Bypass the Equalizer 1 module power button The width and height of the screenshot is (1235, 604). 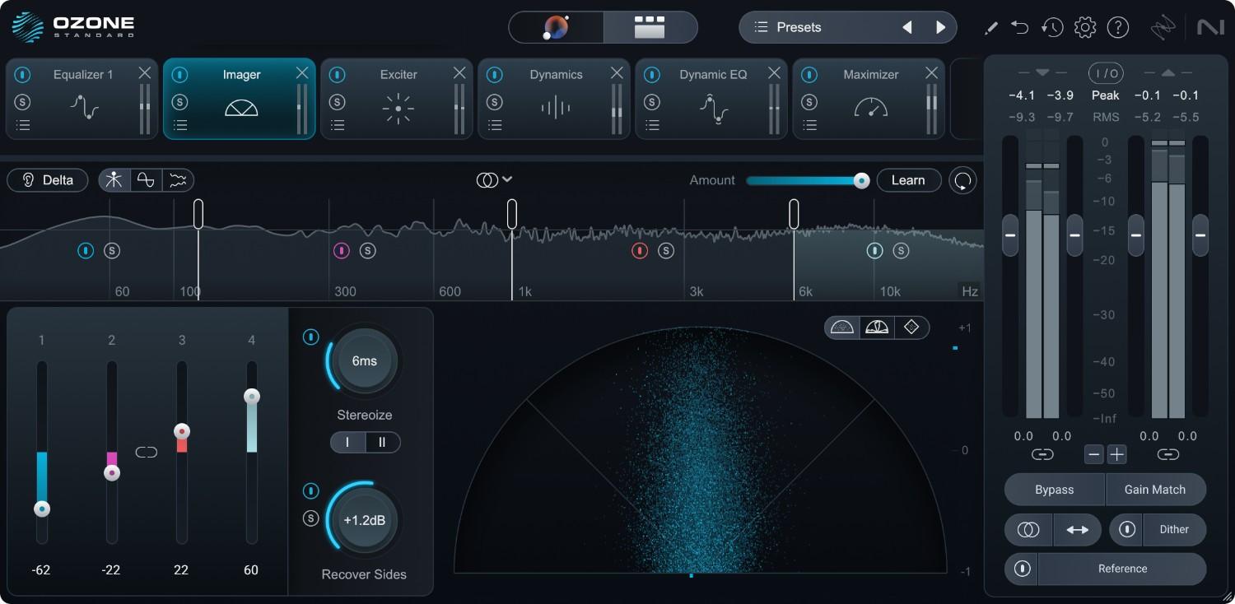coord(22,75)
